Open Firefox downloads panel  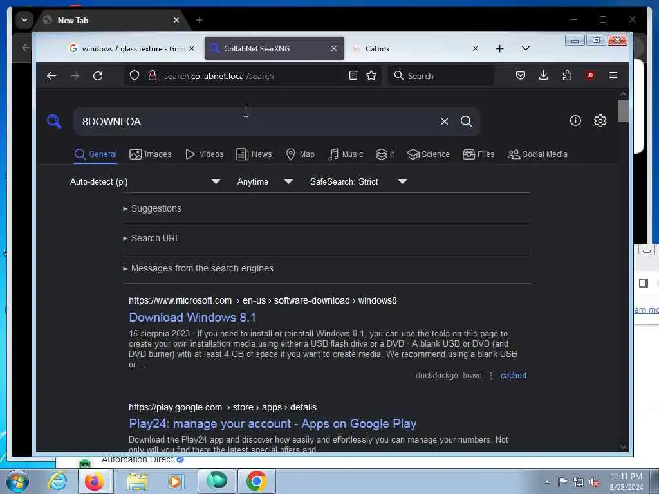point(543,76)
